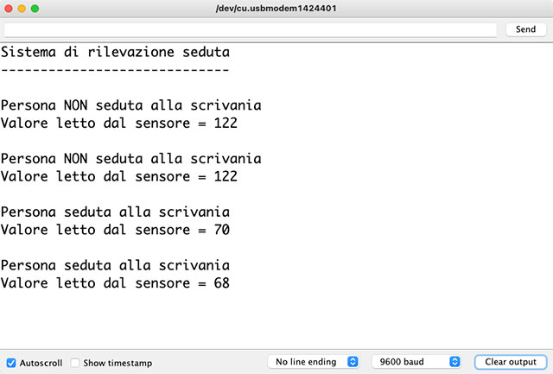The height and width of the screenshot is (374, 553).
Task: Click the first "Persona NON seduta" output line
Action: tap(131, 105)
